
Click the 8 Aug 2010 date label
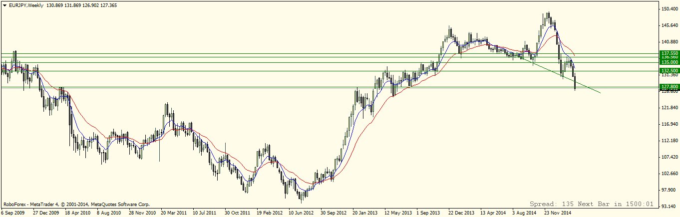[x=109, y=213]
